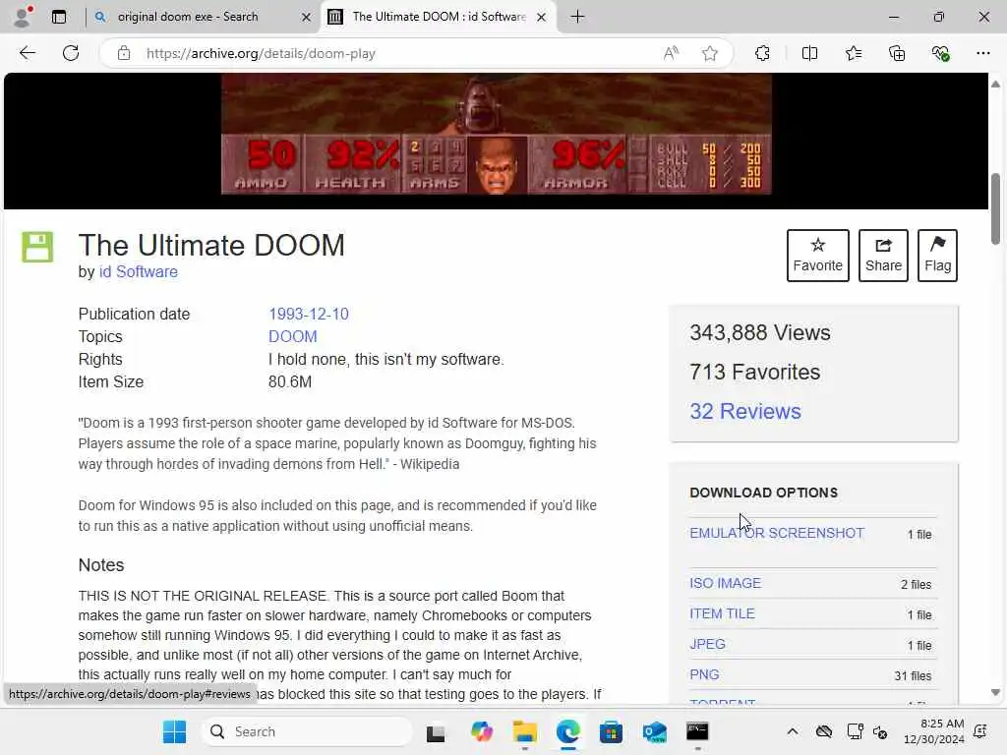Click 343,888 Views text
Viewport: 1007px width, 755px height.
760,332
